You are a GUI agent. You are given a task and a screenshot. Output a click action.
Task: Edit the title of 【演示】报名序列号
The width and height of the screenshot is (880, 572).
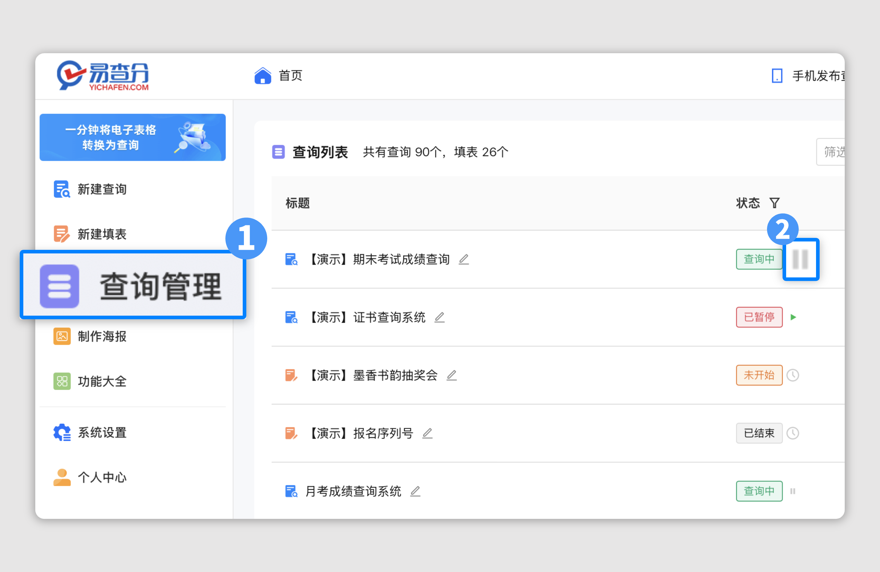coord(427,433)
